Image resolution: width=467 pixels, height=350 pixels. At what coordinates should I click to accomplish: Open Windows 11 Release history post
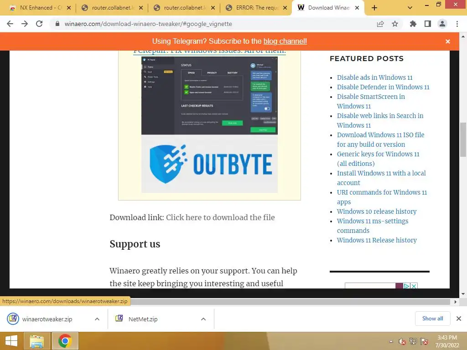376,240
